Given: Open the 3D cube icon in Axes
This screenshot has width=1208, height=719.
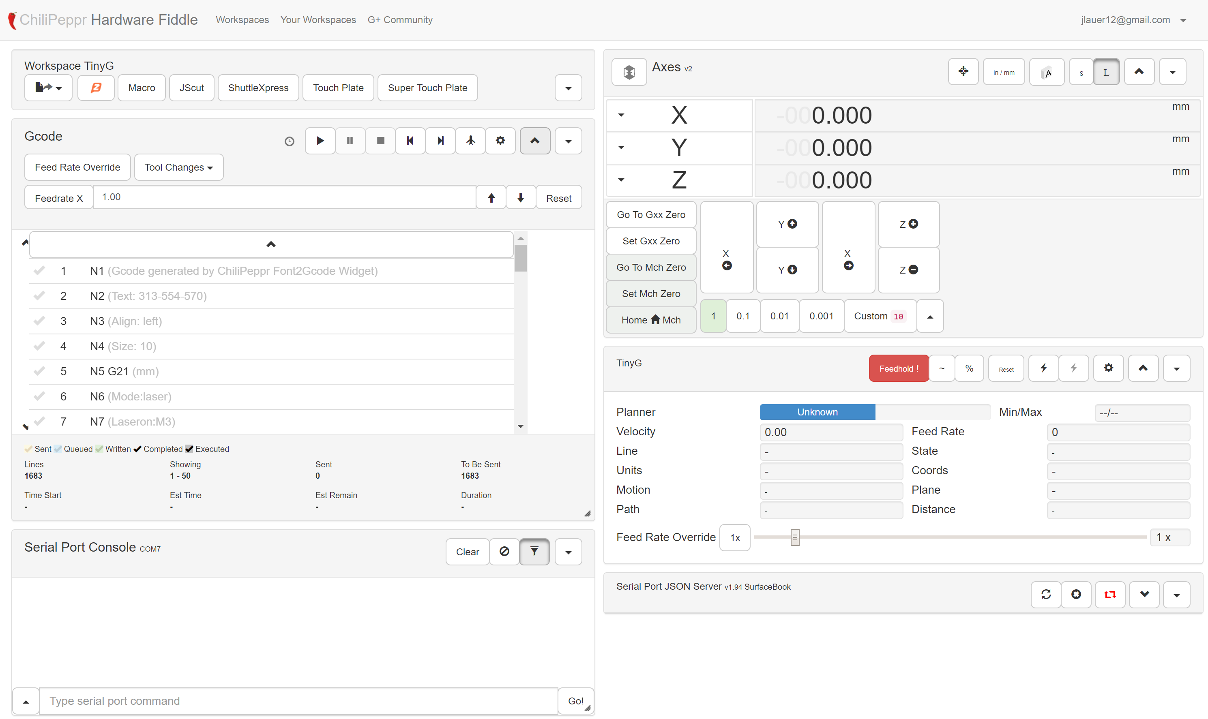Looking at the screenshot, I should [629, 72].
